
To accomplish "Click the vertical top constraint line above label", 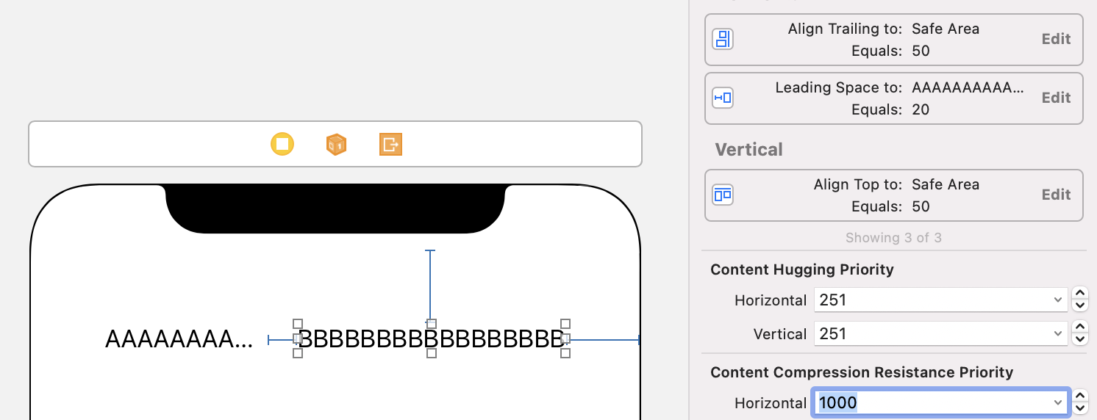I will 430,285.
